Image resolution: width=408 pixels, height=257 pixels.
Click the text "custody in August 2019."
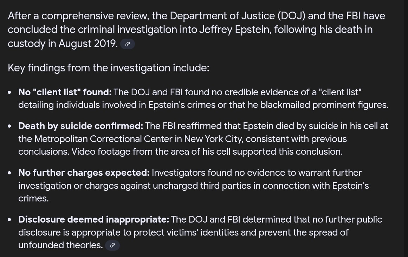tap(63, 44)
